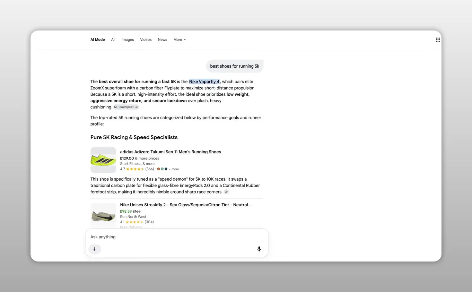Focus the 'Ask anything' input field
472x292 pixels.
(177, 237)
